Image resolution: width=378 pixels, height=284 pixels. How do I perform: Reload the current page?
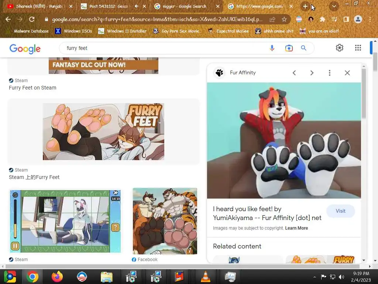32,19
